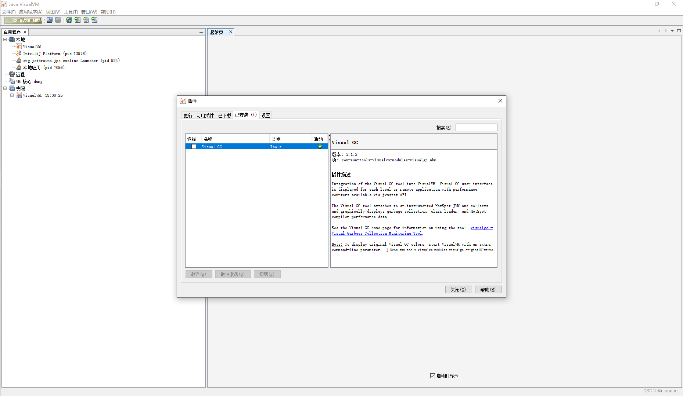Collapse the 本地 tree node
The width and height of the screenshot is (683, 396).
pos(5,39)
